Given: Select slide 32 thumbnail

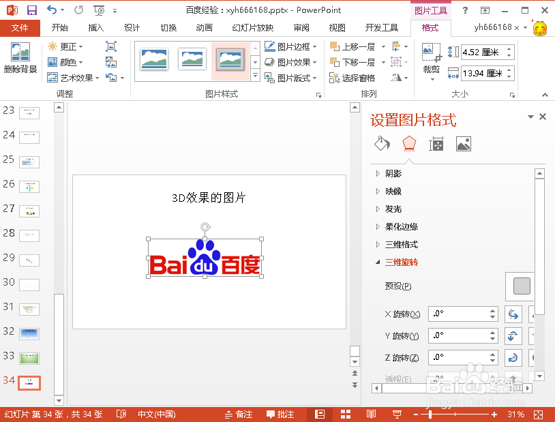Looking at the screenshot, I should coord(29,333).
